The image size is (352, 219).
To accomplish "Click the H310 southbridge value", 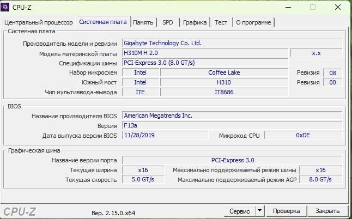I will coord(224,82).
